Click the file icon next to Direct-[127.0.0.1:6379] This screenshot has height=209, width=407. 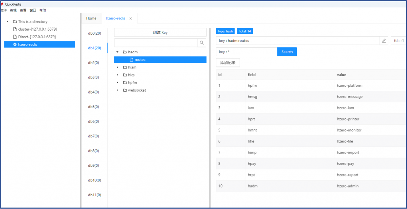[x=15, y=37]
